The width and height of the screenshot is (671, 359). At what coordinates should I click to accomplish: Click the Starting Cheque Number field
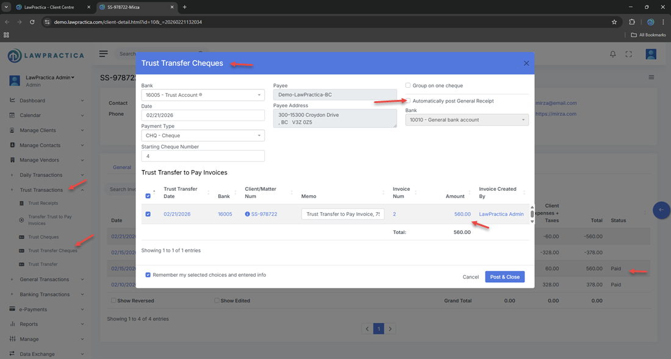(x=203, y=156)
